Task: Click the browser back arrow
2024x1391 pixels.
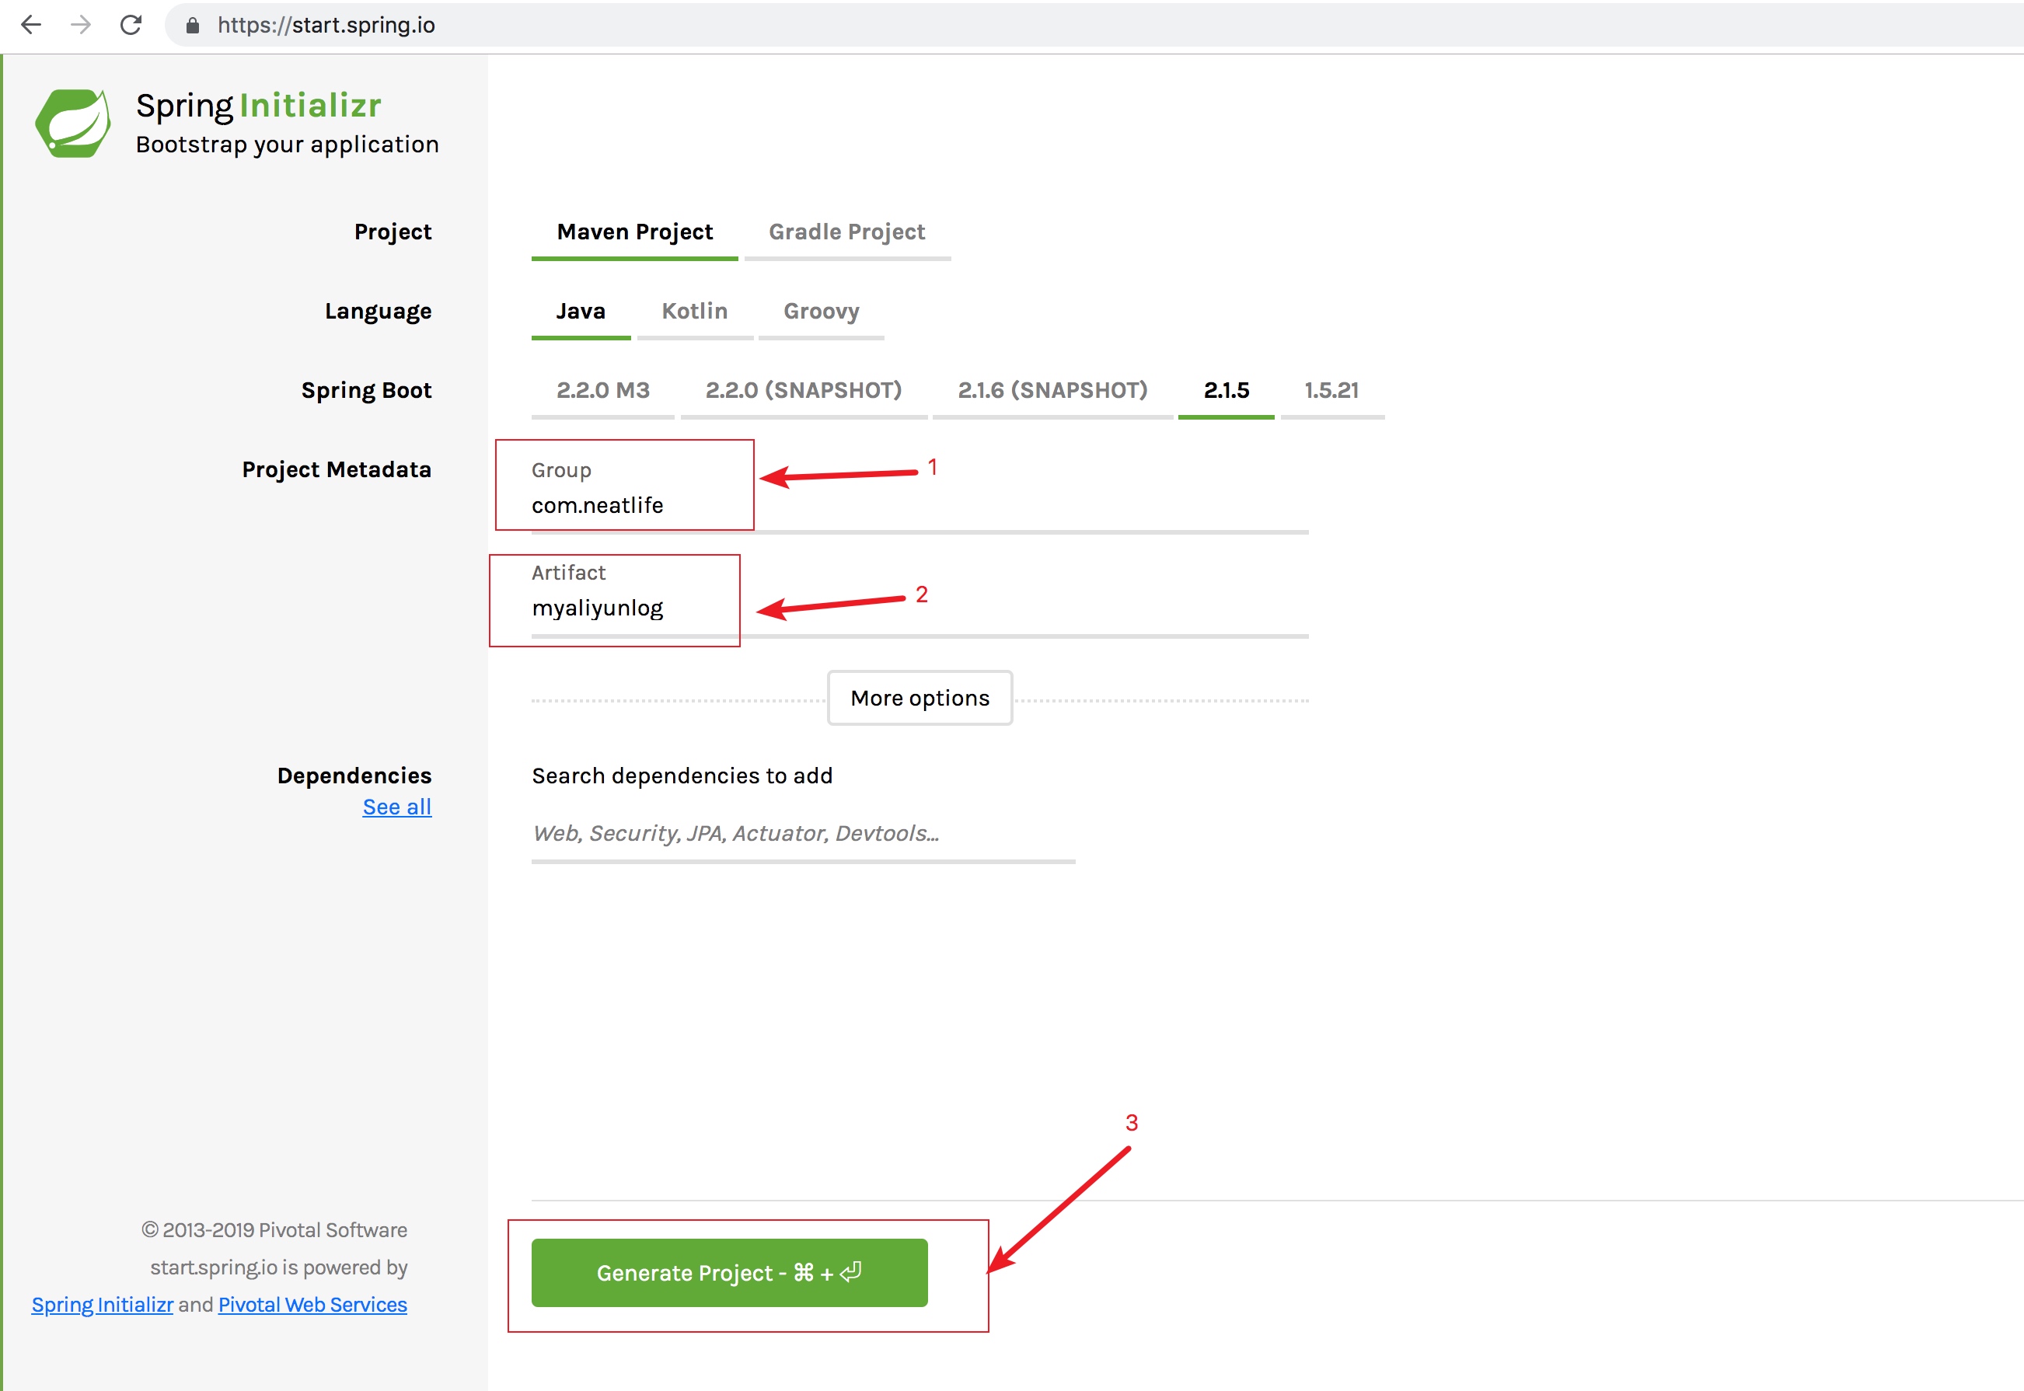Action: (31, 24)
